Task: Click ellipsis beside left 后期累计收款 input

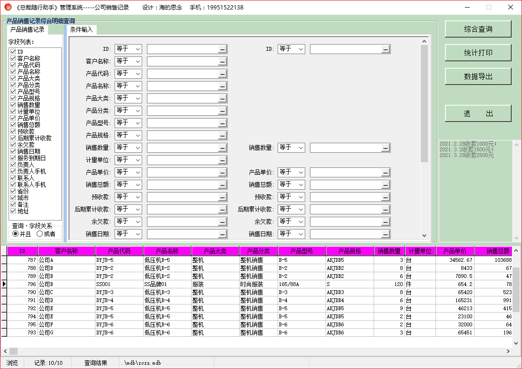Action: pyautogui.click(x=222, y=209)
